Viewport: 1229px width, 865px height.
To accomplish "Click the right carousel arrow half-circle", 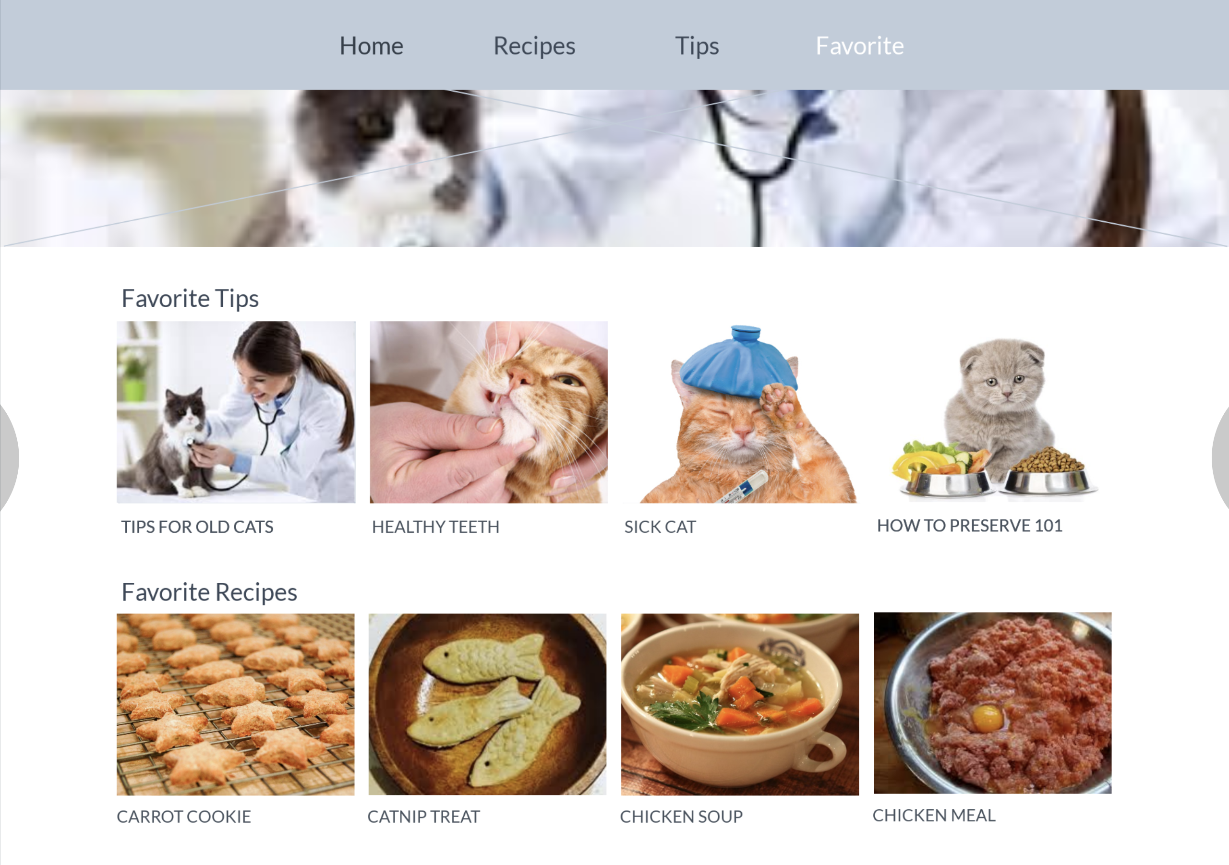I will (x=1220, y=457).
